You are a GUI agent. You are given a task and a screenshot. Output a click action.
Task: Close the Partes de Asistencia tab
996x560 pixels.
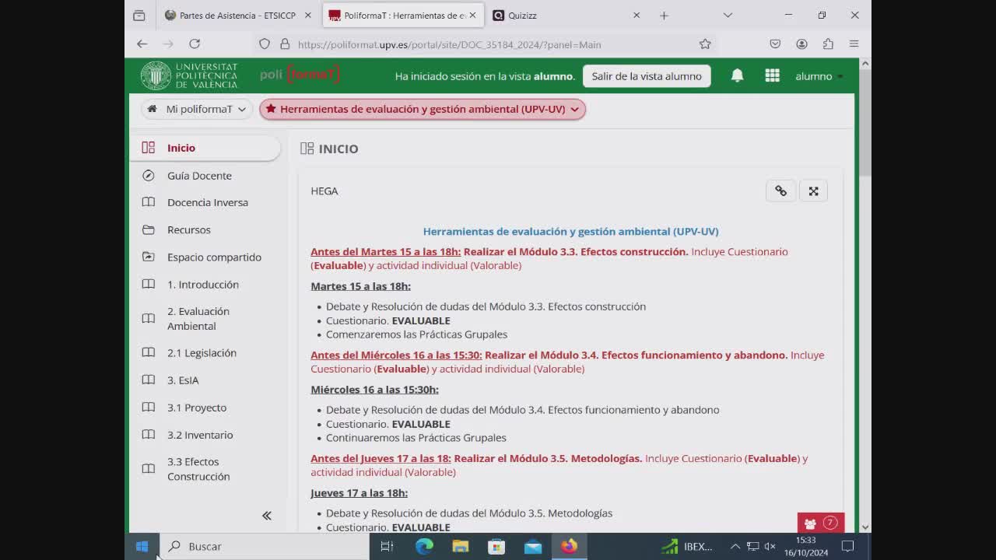point(307,16)
